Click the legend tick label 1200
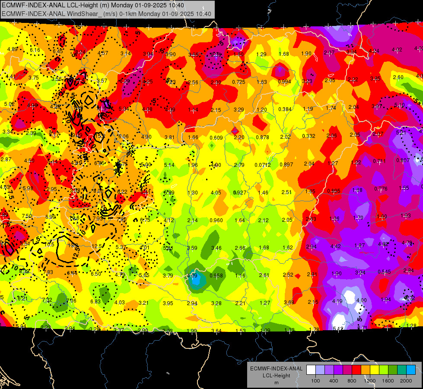This screenshot has height=389, width=423. (370, 381)
